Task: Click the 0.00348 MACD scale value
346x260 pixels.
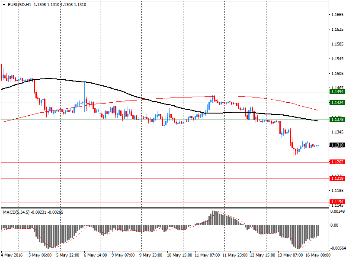Action: click(x=337, y=211)
